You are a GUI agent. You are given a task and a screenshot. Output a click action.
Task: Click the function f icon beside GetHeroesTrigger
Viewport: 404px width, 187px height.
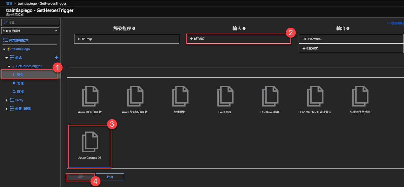pos(14,66)
